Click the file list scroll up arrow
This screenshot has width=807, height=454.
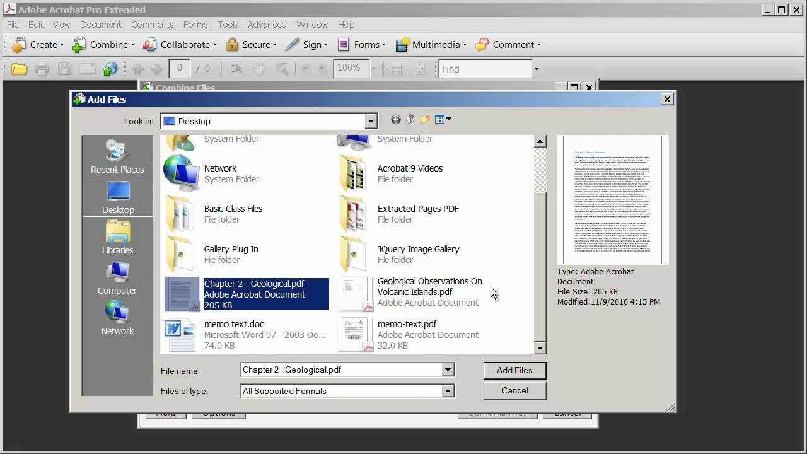click(540, 141)
